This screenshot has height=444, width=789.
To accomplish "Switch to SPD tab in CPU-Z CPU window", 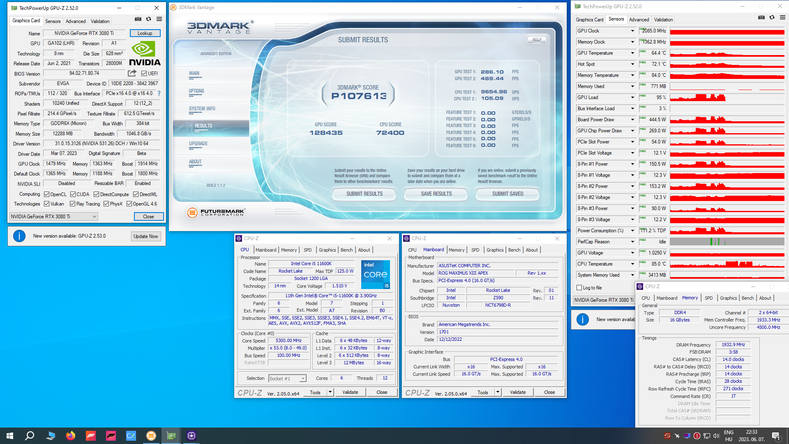I will coord(308,250).
